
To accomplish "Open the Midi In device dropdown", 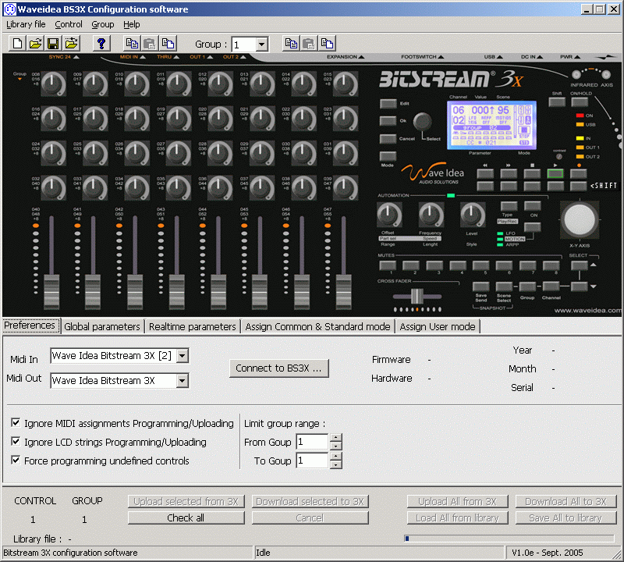I will (x=183, y=356).
